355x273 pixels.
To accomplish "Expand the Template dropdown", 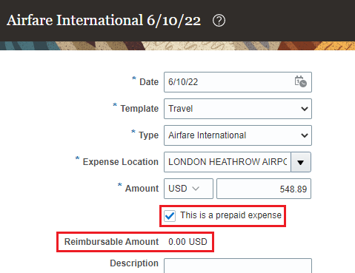I will click(x=238, y=109).
